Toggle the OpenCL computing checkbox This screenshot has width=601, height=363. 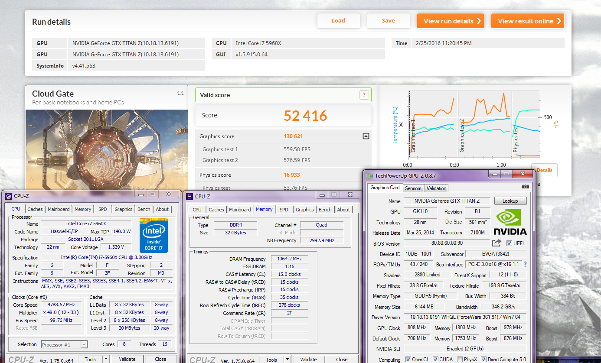408,360
